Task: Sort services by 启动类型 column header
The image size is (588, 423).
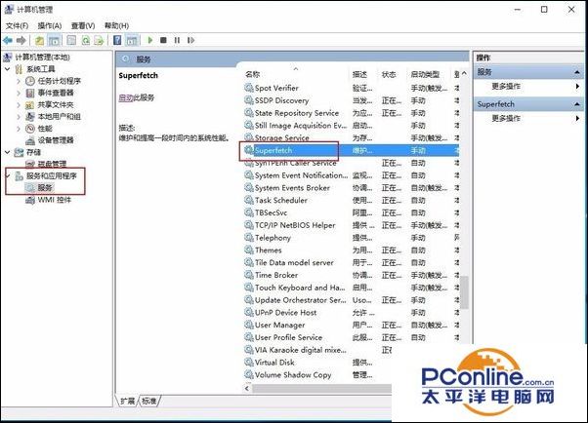Action: (425, 74)
